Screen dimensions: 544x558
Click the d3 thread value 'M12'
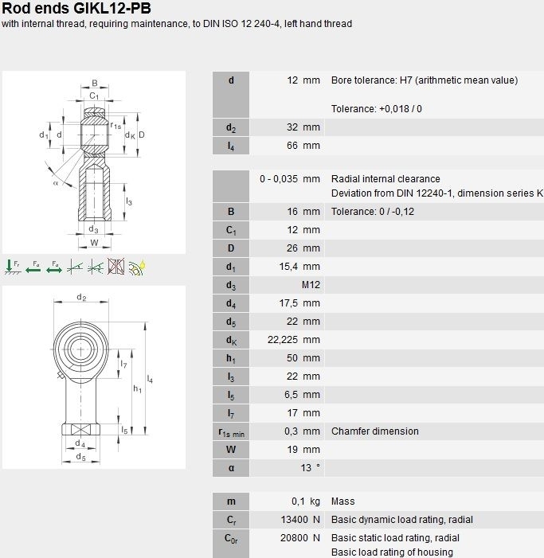pos(311,285)
